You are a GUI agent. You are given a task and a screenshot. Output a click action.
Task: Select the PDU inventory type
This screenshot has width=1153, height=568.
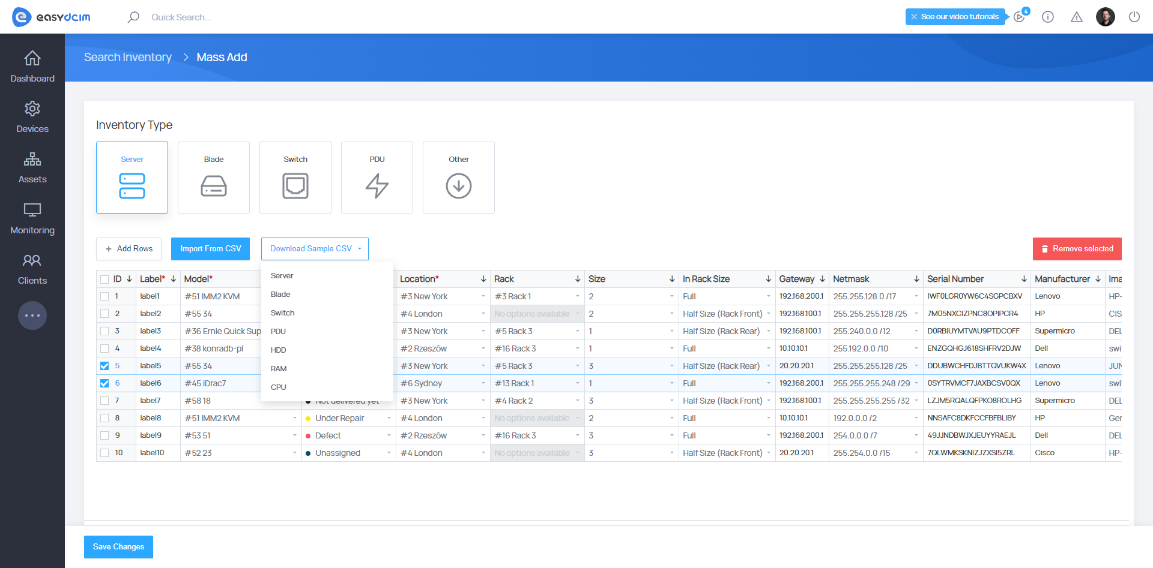coord(377,178)
